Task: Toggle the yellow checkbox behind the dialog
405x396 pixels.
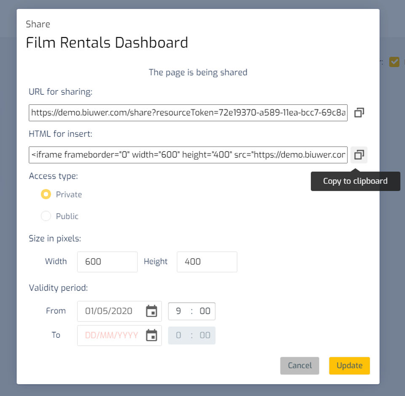Action: click(x=394, y=62)
